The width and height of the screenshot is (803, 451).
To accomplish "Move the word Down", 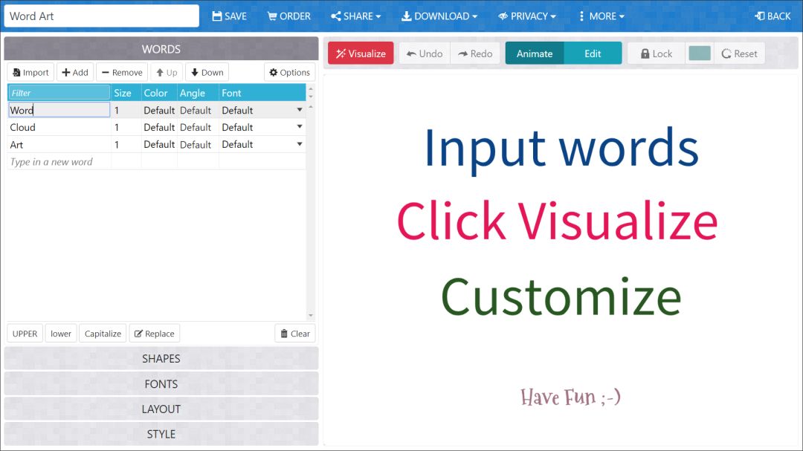I will pyautogui.click(x=207, y=72).
